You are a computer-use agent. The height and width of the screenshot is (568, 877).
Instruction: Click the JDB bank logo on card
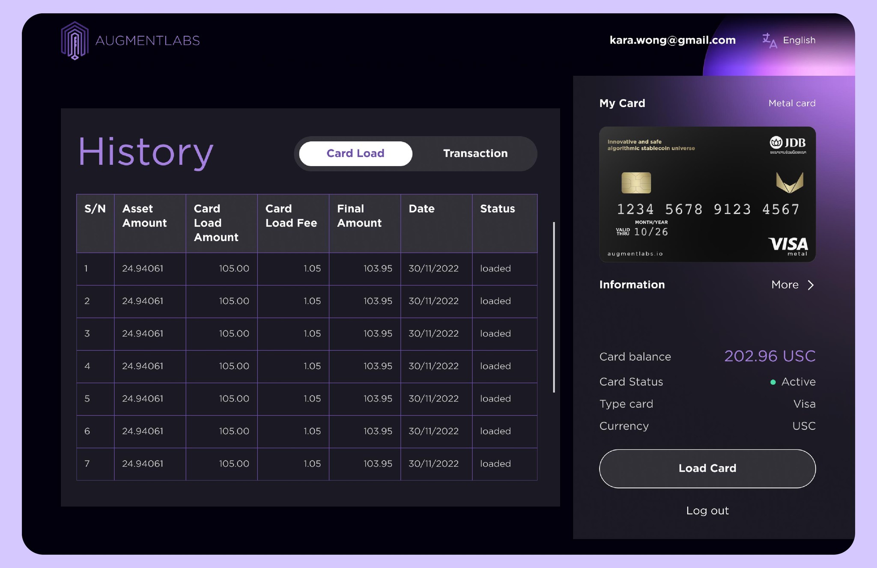click(x=788, y=144)
